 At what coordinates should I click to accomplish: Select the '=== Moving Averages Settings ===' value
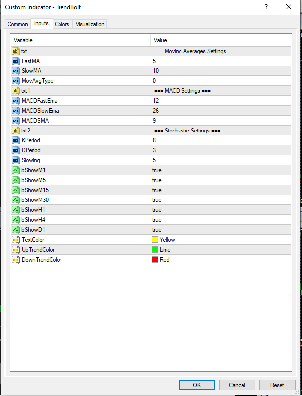point(195,51)
